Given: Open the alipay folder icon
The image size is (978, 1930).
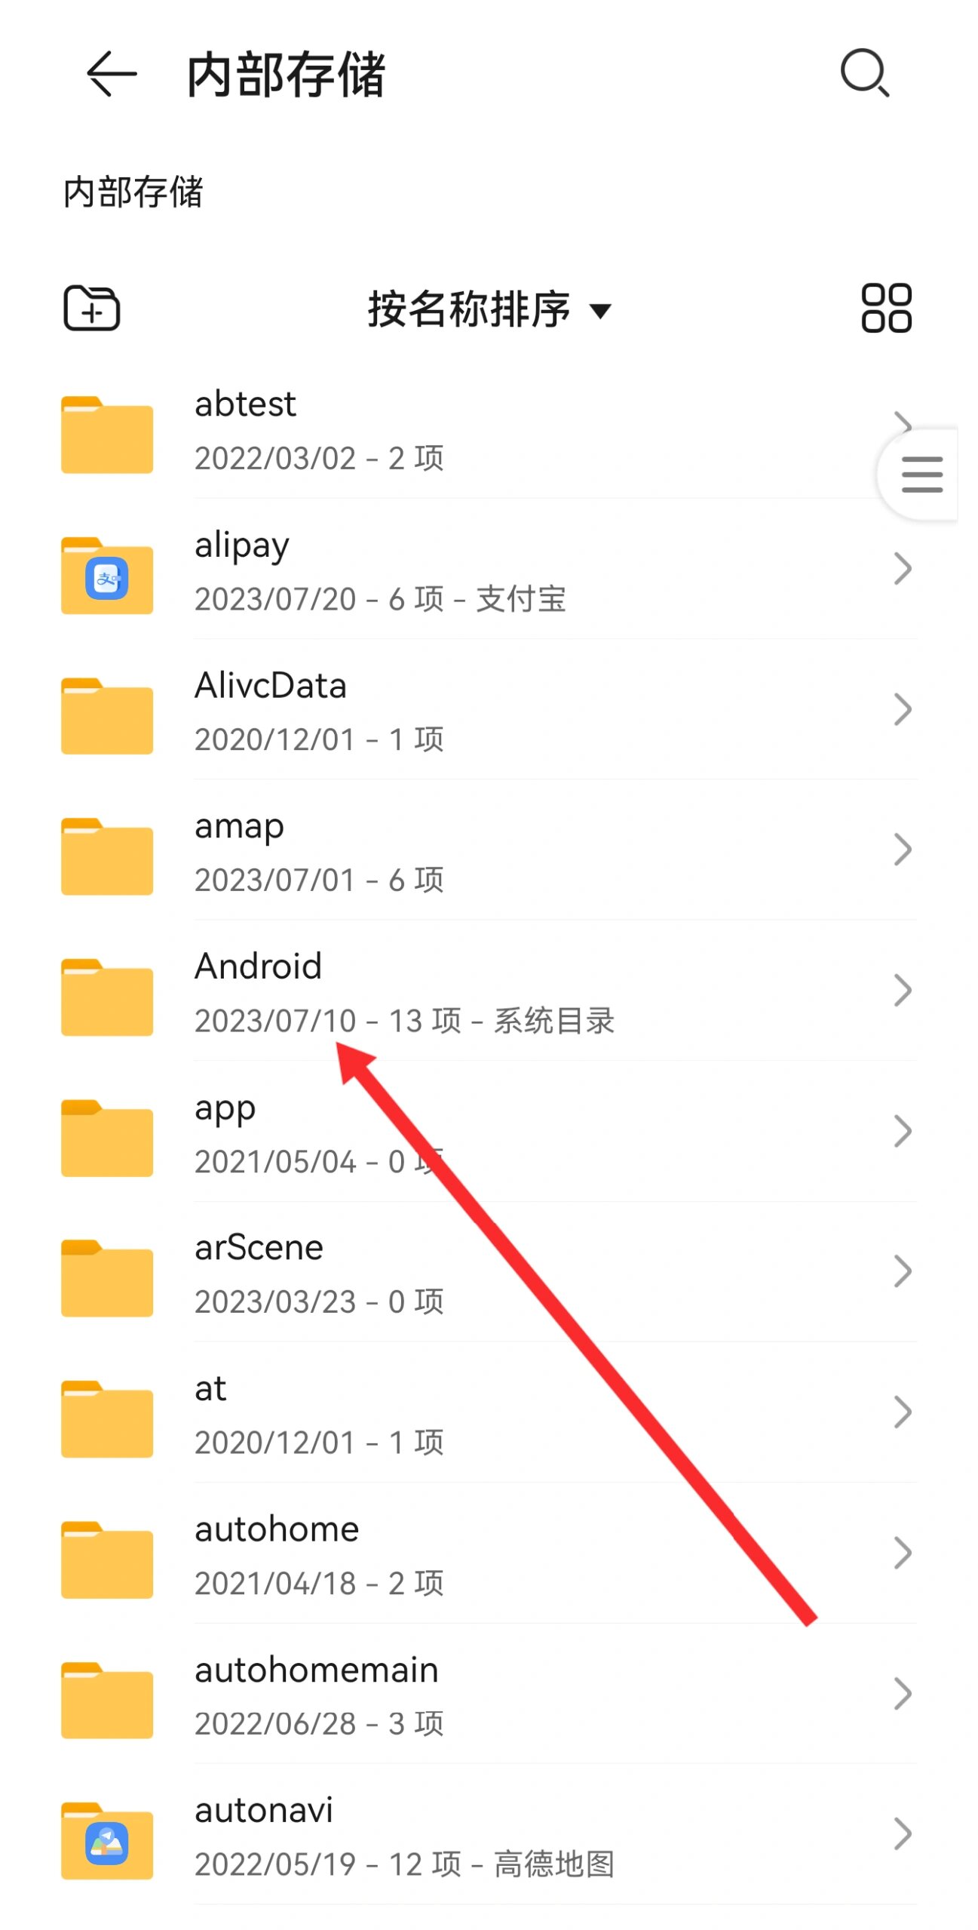Looking at the screenshot, I should click(107, 576).
